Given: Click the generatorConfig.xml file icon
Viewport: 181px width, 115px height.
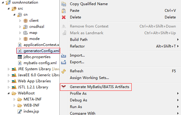Looking at the screenshot, I should tap(20, 51).
